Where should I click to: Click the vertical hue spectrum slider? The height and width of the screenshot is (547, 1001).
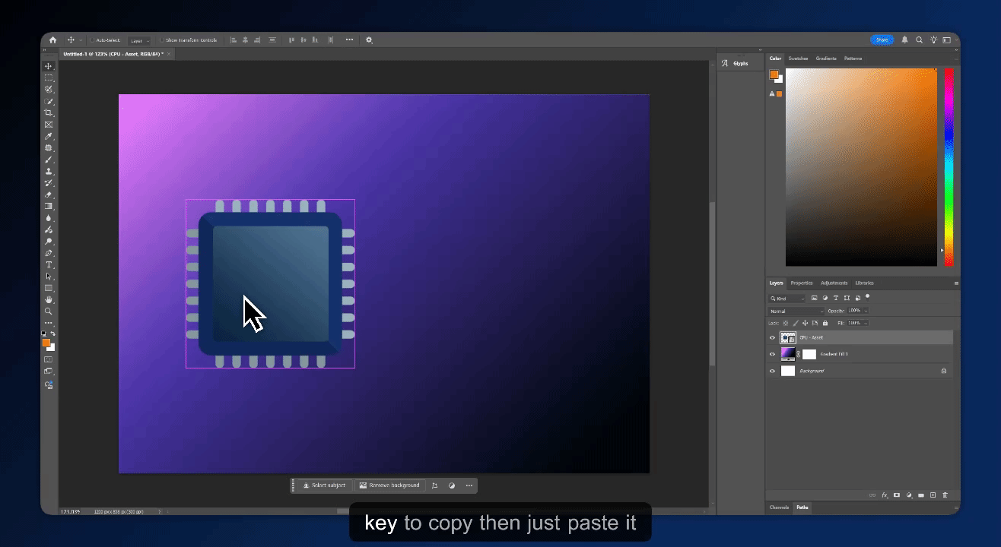[x=949, y=167]
